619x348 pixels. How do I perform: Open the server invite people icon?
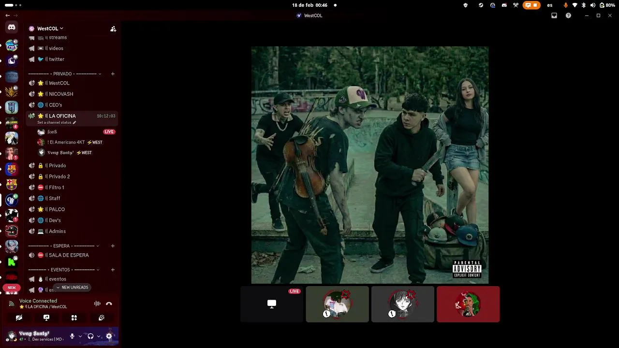pos(113,29)
